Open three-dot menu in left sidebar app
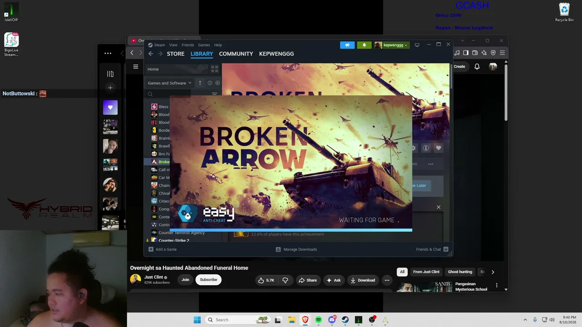Viewport: 582px width, 327px height. point(108,53)
